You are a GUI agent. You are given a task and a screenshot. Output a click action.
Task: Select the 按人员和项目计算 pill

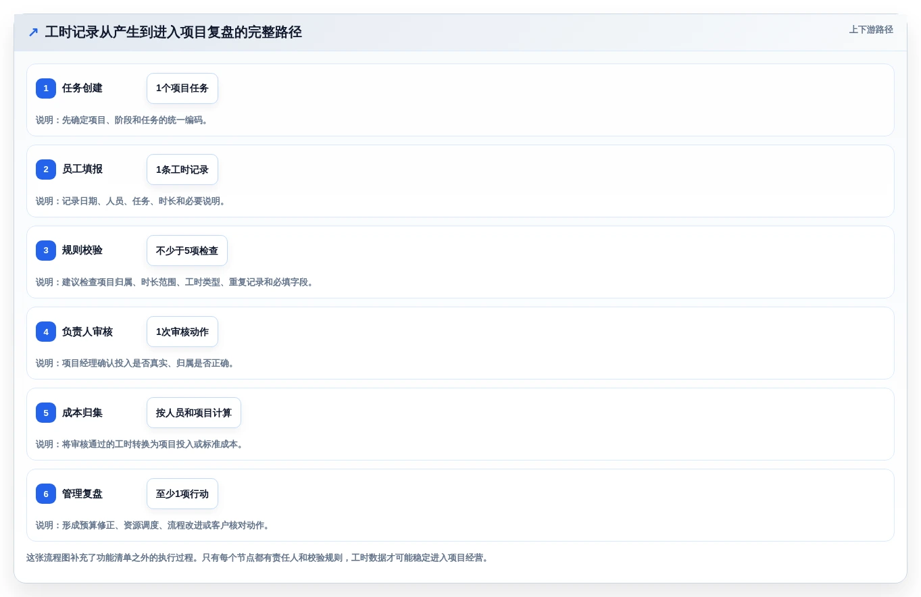point(194,413)
